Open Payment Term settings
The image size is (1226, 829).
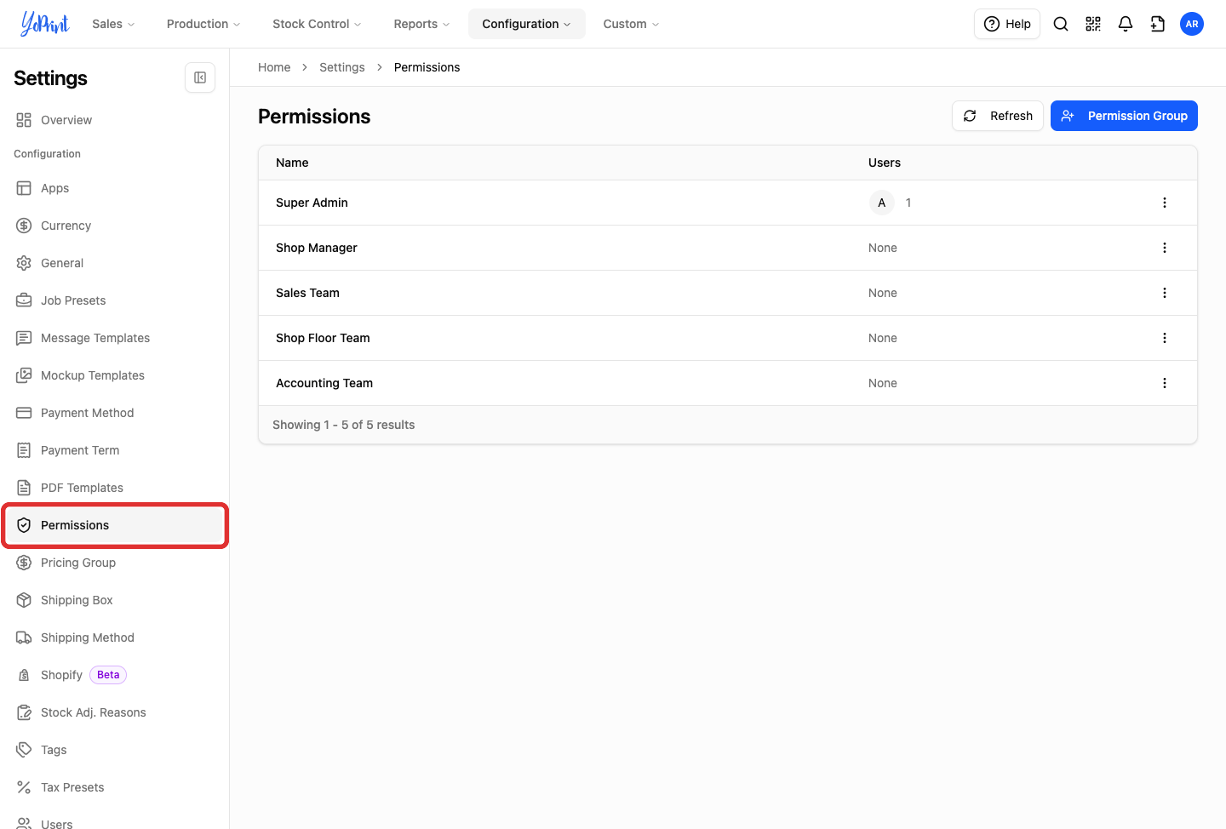115,450
